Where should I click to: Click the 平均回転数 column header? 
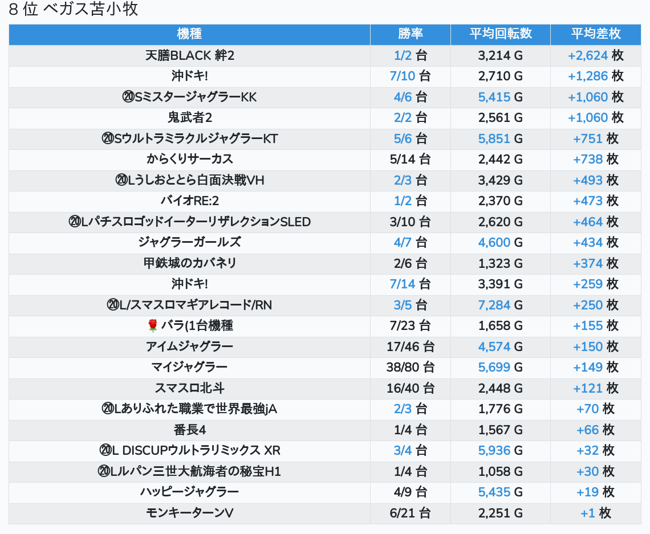coord(500,34)
